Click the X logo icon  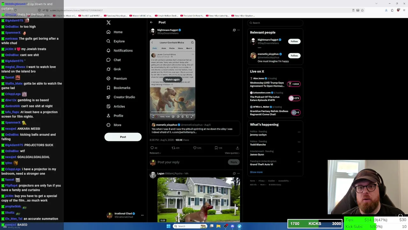108,23
